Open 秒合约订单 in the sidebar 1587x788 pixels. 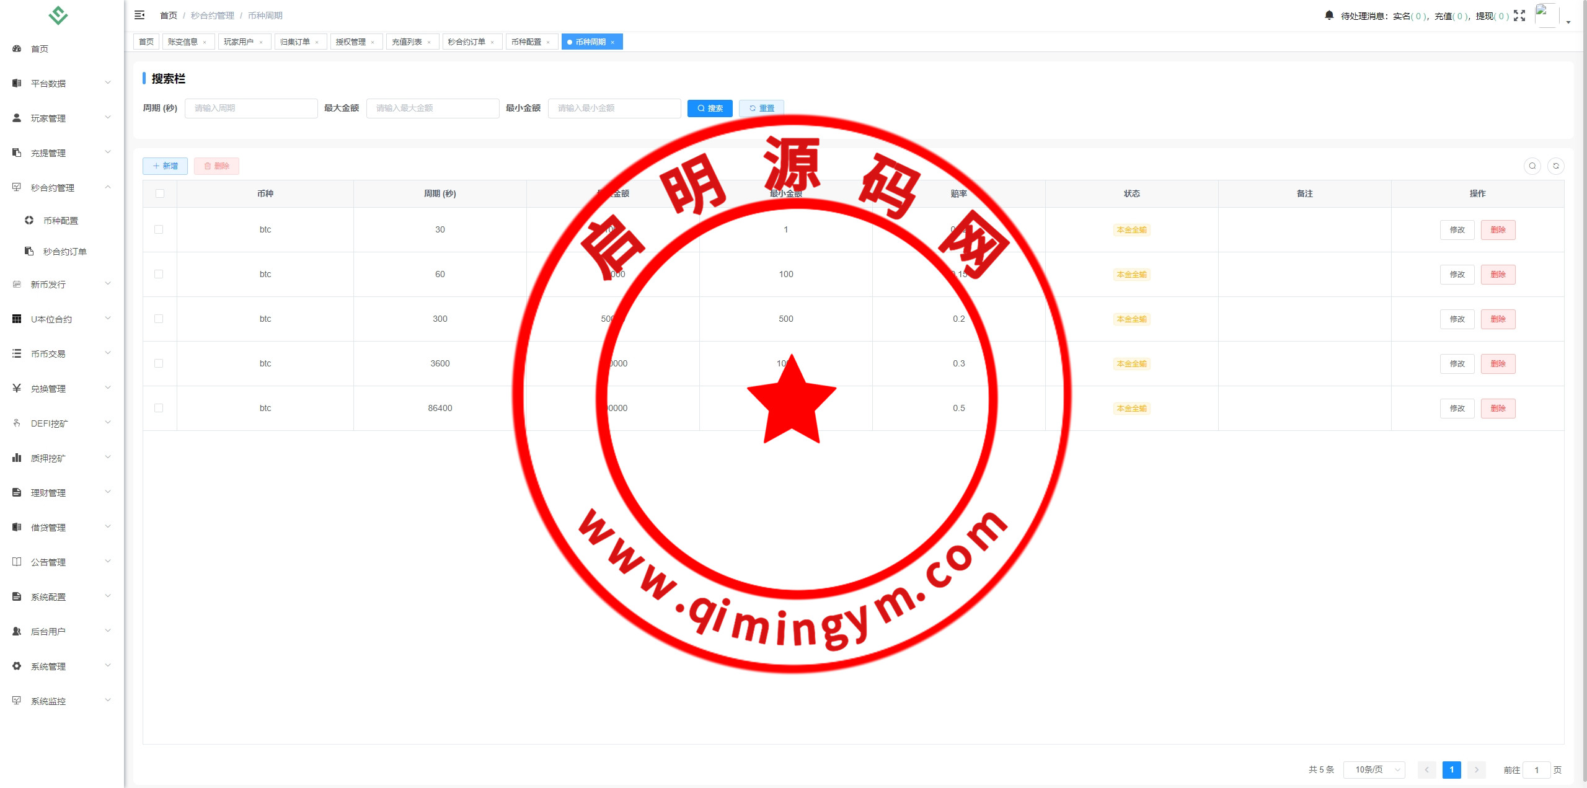pos(64,252)
